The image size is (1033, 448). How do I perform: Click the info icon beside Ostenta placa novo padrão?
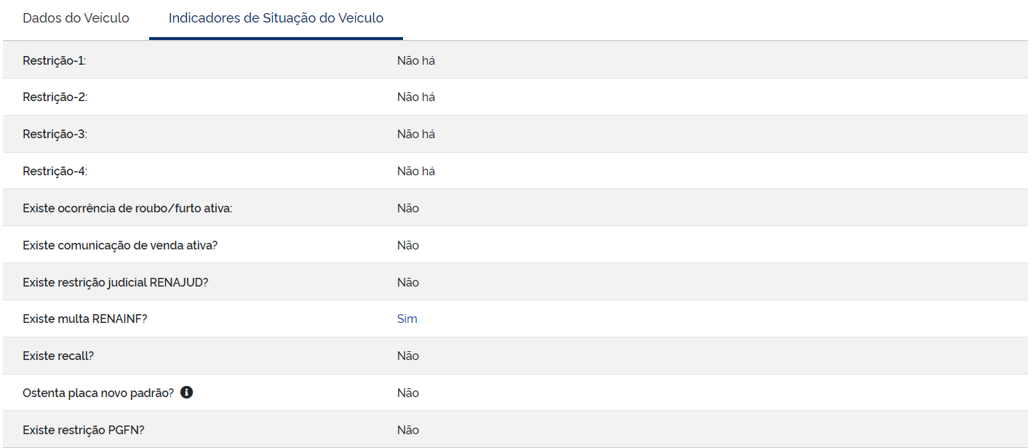pyautogui.click(x=186, y=393)
